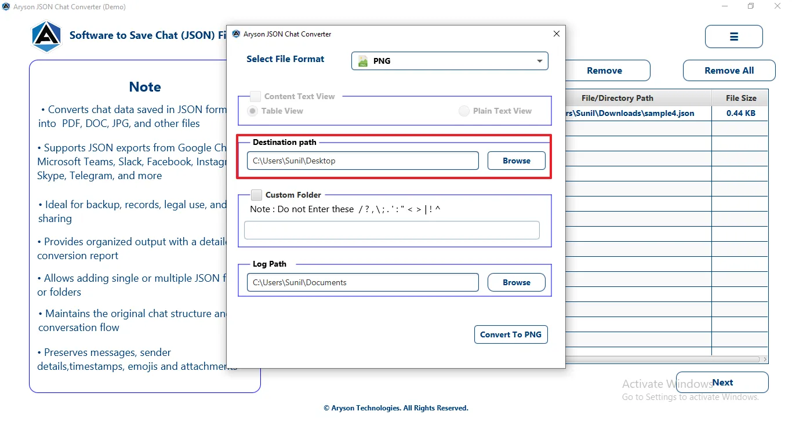Click the note "Provides organized output"
Screen dimensions: 792x422
[132, 249]
